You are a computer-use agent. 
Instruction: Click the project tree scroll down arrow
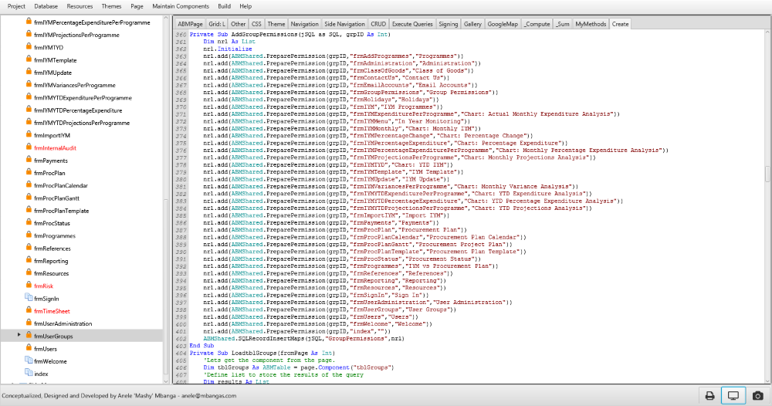[x=165, y=381]
